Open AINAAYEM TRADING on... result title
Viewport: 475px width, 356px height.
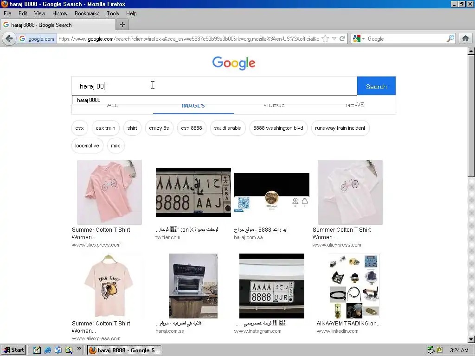(348, 323)
